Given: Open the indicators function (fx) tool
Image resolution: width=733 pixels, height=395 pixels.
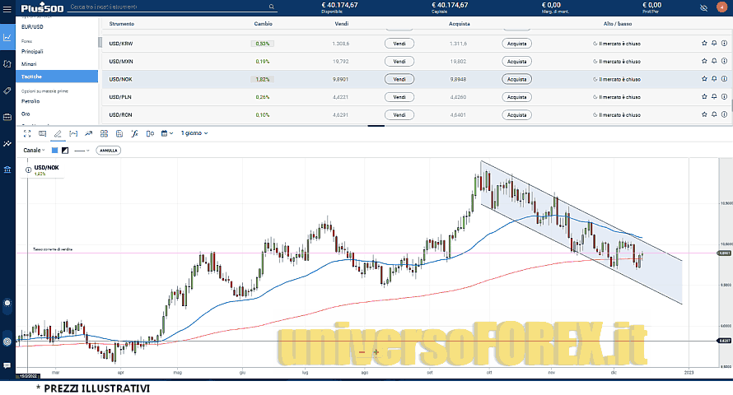Looking at the screenshot, I should tap(134, 132).
